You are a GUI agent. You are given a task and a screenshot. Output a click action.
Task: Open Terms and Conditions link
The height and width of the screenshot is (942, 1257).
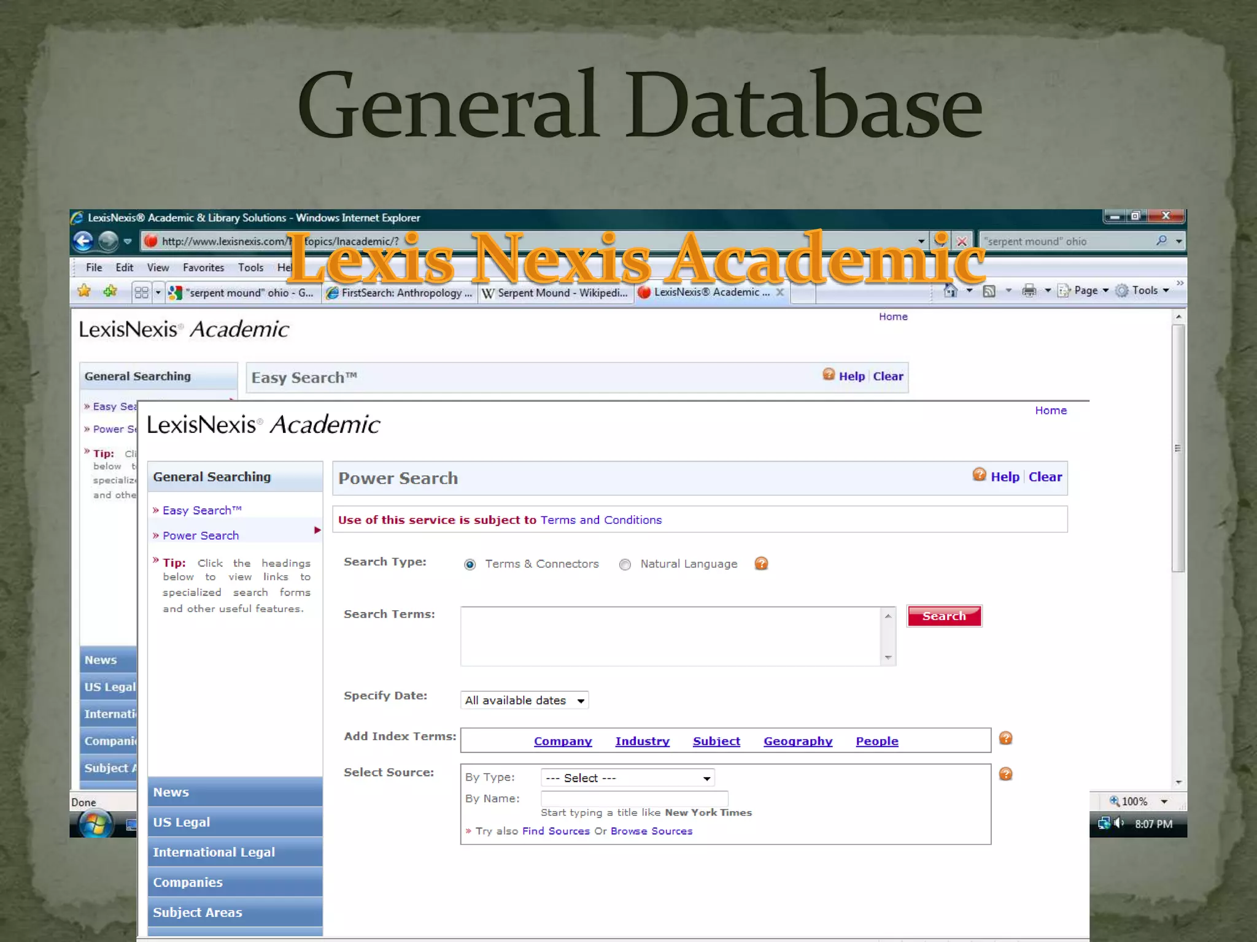pyautogui.click(x=601, y=520)
